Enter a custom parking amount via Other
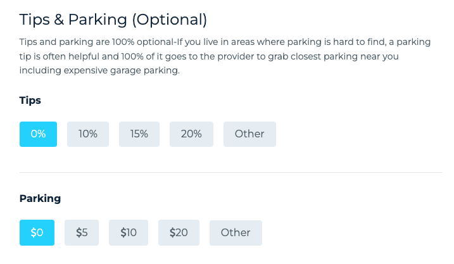 coord(236,232)
